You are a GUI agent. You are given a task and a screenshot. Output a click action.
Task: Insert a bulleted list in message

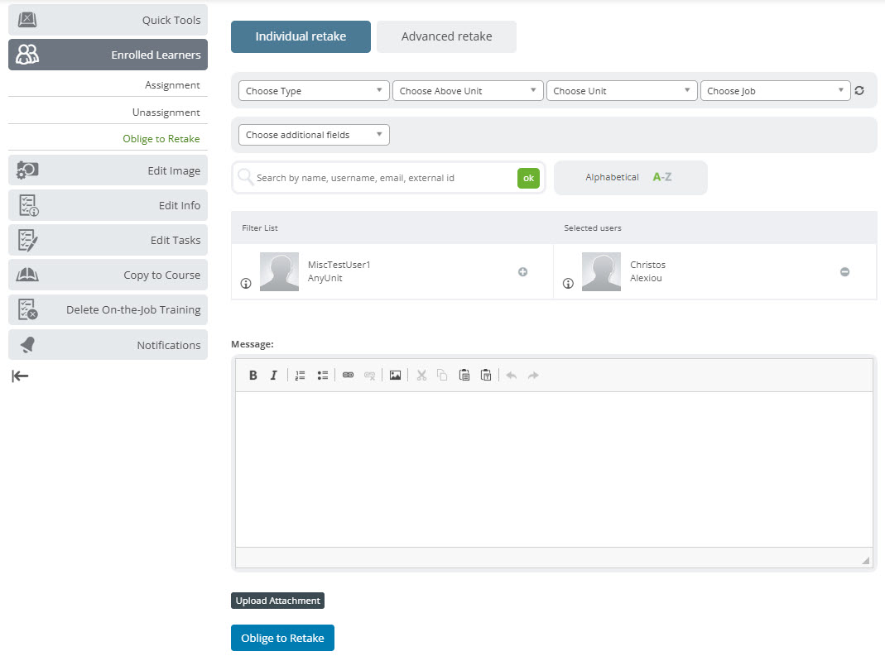[322, 375]
